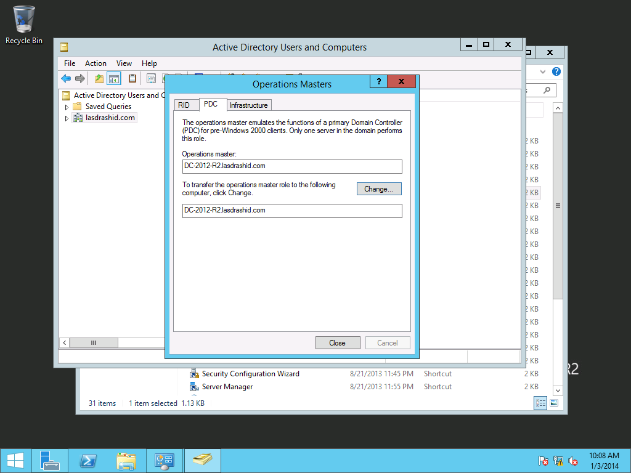The width and height of the screenshot is (631, 473).
Task: Click the network status tray icon
Action: [558, 461]
